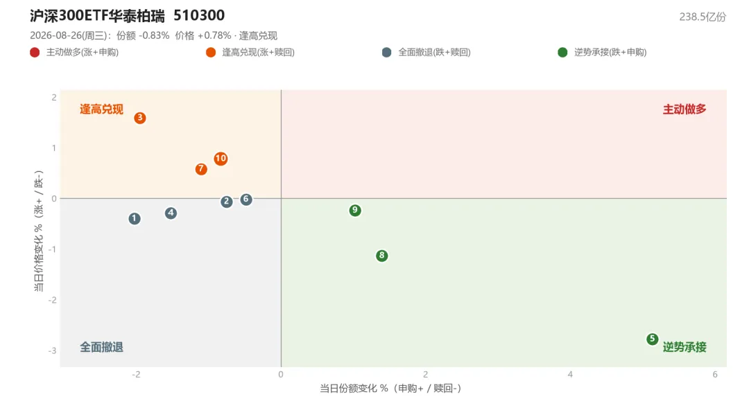The height and width of the screenshot is (408, 749).
Task: Click green data point 8
Action: (381, 256)
